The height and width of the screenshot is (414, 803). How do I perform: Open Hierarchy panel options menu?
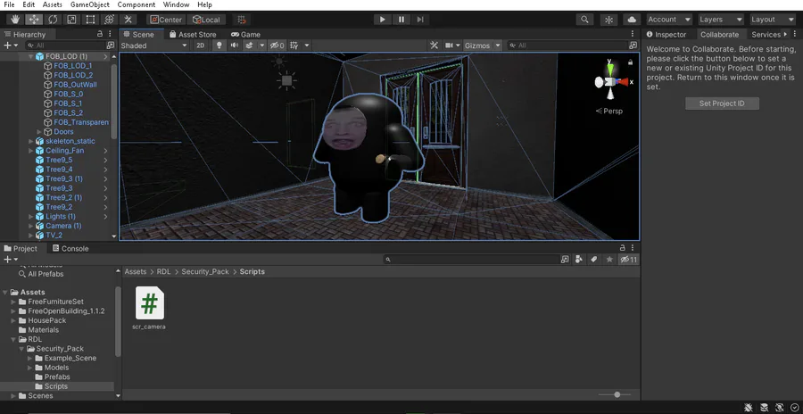[x=110, y=34]
